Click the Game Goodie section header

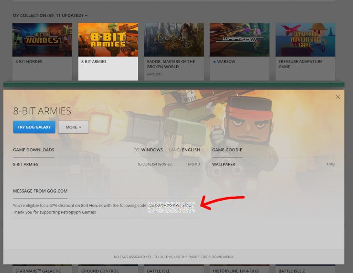[227, 150]
